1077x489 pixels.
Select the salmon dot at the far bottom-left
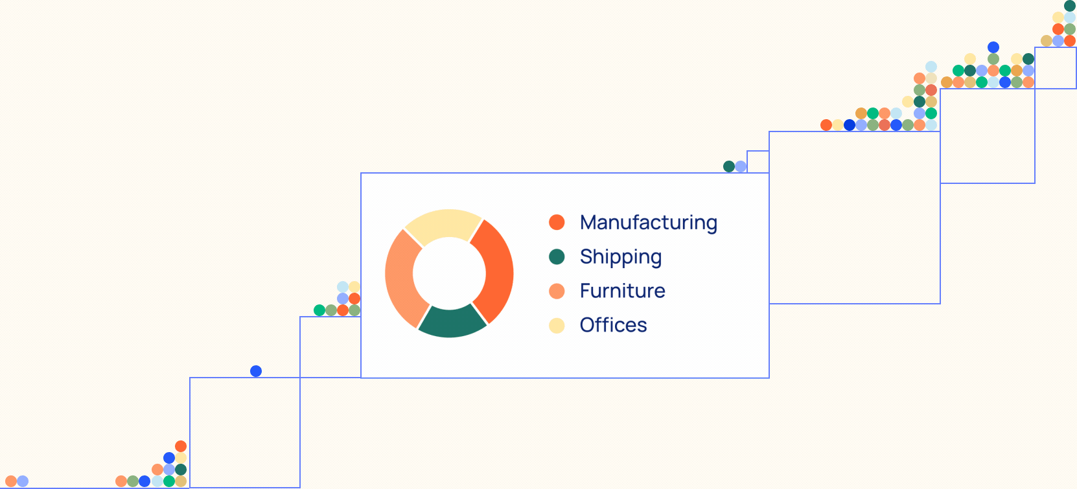[x=11, y=481]
